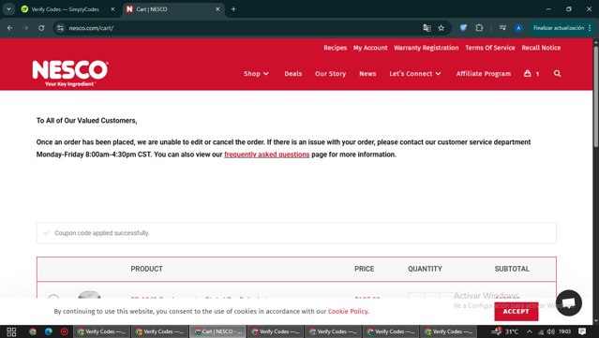Open the media control toolbar icon

502,28
